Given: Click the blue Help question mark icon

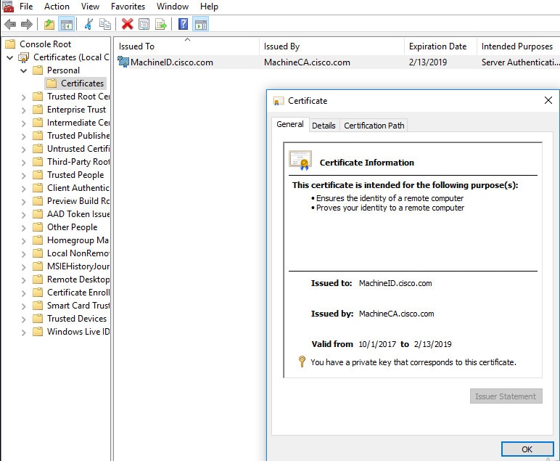Looking at the screenshot, I should pyautogui.click(x=184, y=24).
